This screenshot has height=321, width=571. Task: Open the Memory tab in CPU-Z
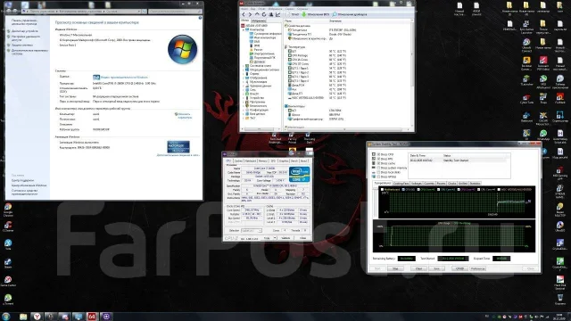[x=263, y=160]
